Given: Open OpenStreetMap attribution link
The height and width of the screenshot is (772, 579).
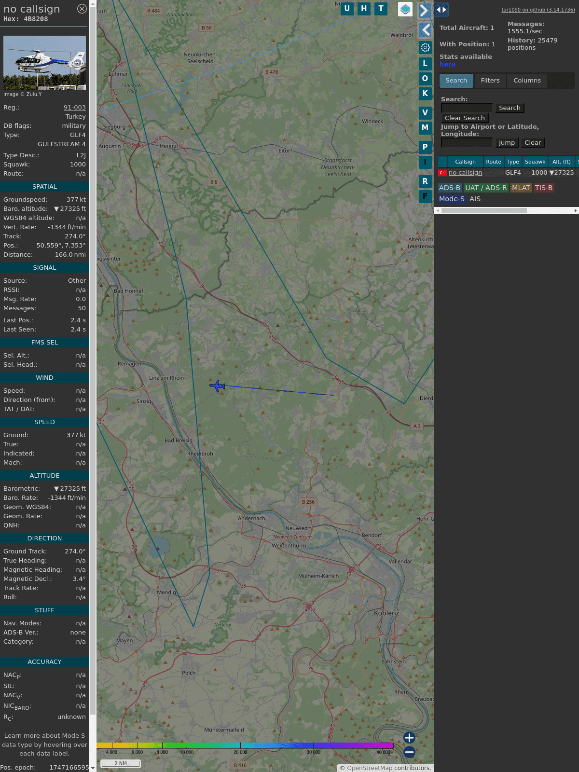Looking at the screenshot, I should tap(369, 768).
